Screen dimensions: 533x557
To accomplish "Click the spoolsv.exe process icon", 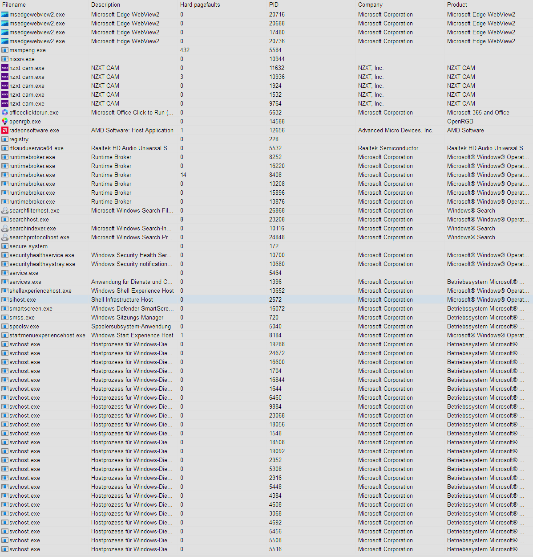I will 5,326.
